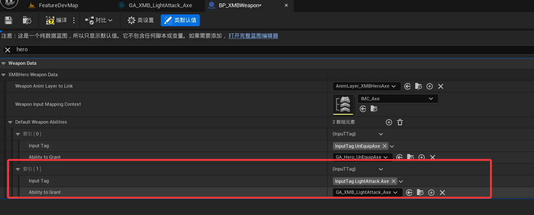Open the GA_Hero_UnEquipAxe ability dropdown
Screen dimensions: 534x215
[x=363, y=157]
